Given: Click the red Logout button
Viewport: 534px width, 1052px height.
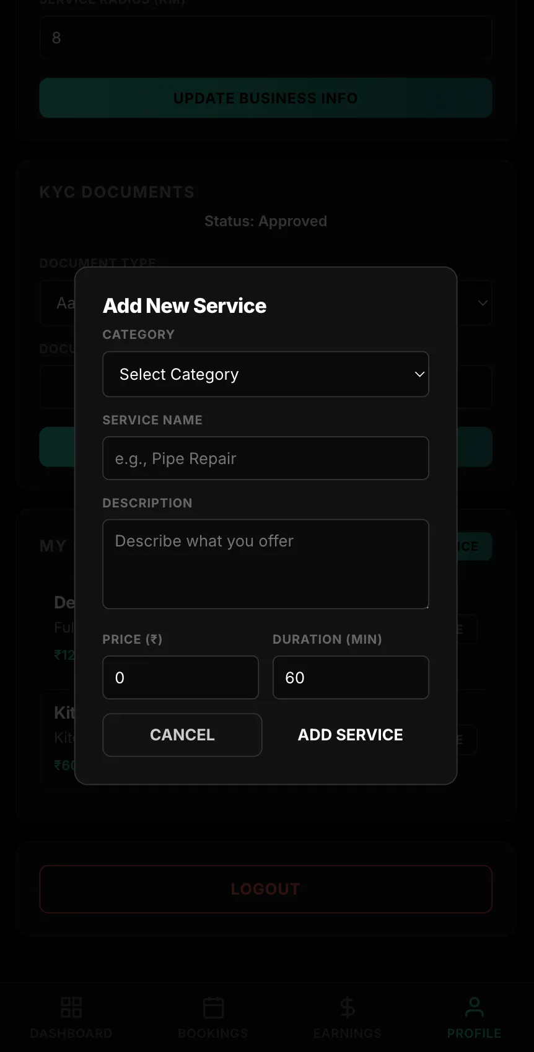Looking at the screenshot, I should click(x=265, y=889).
